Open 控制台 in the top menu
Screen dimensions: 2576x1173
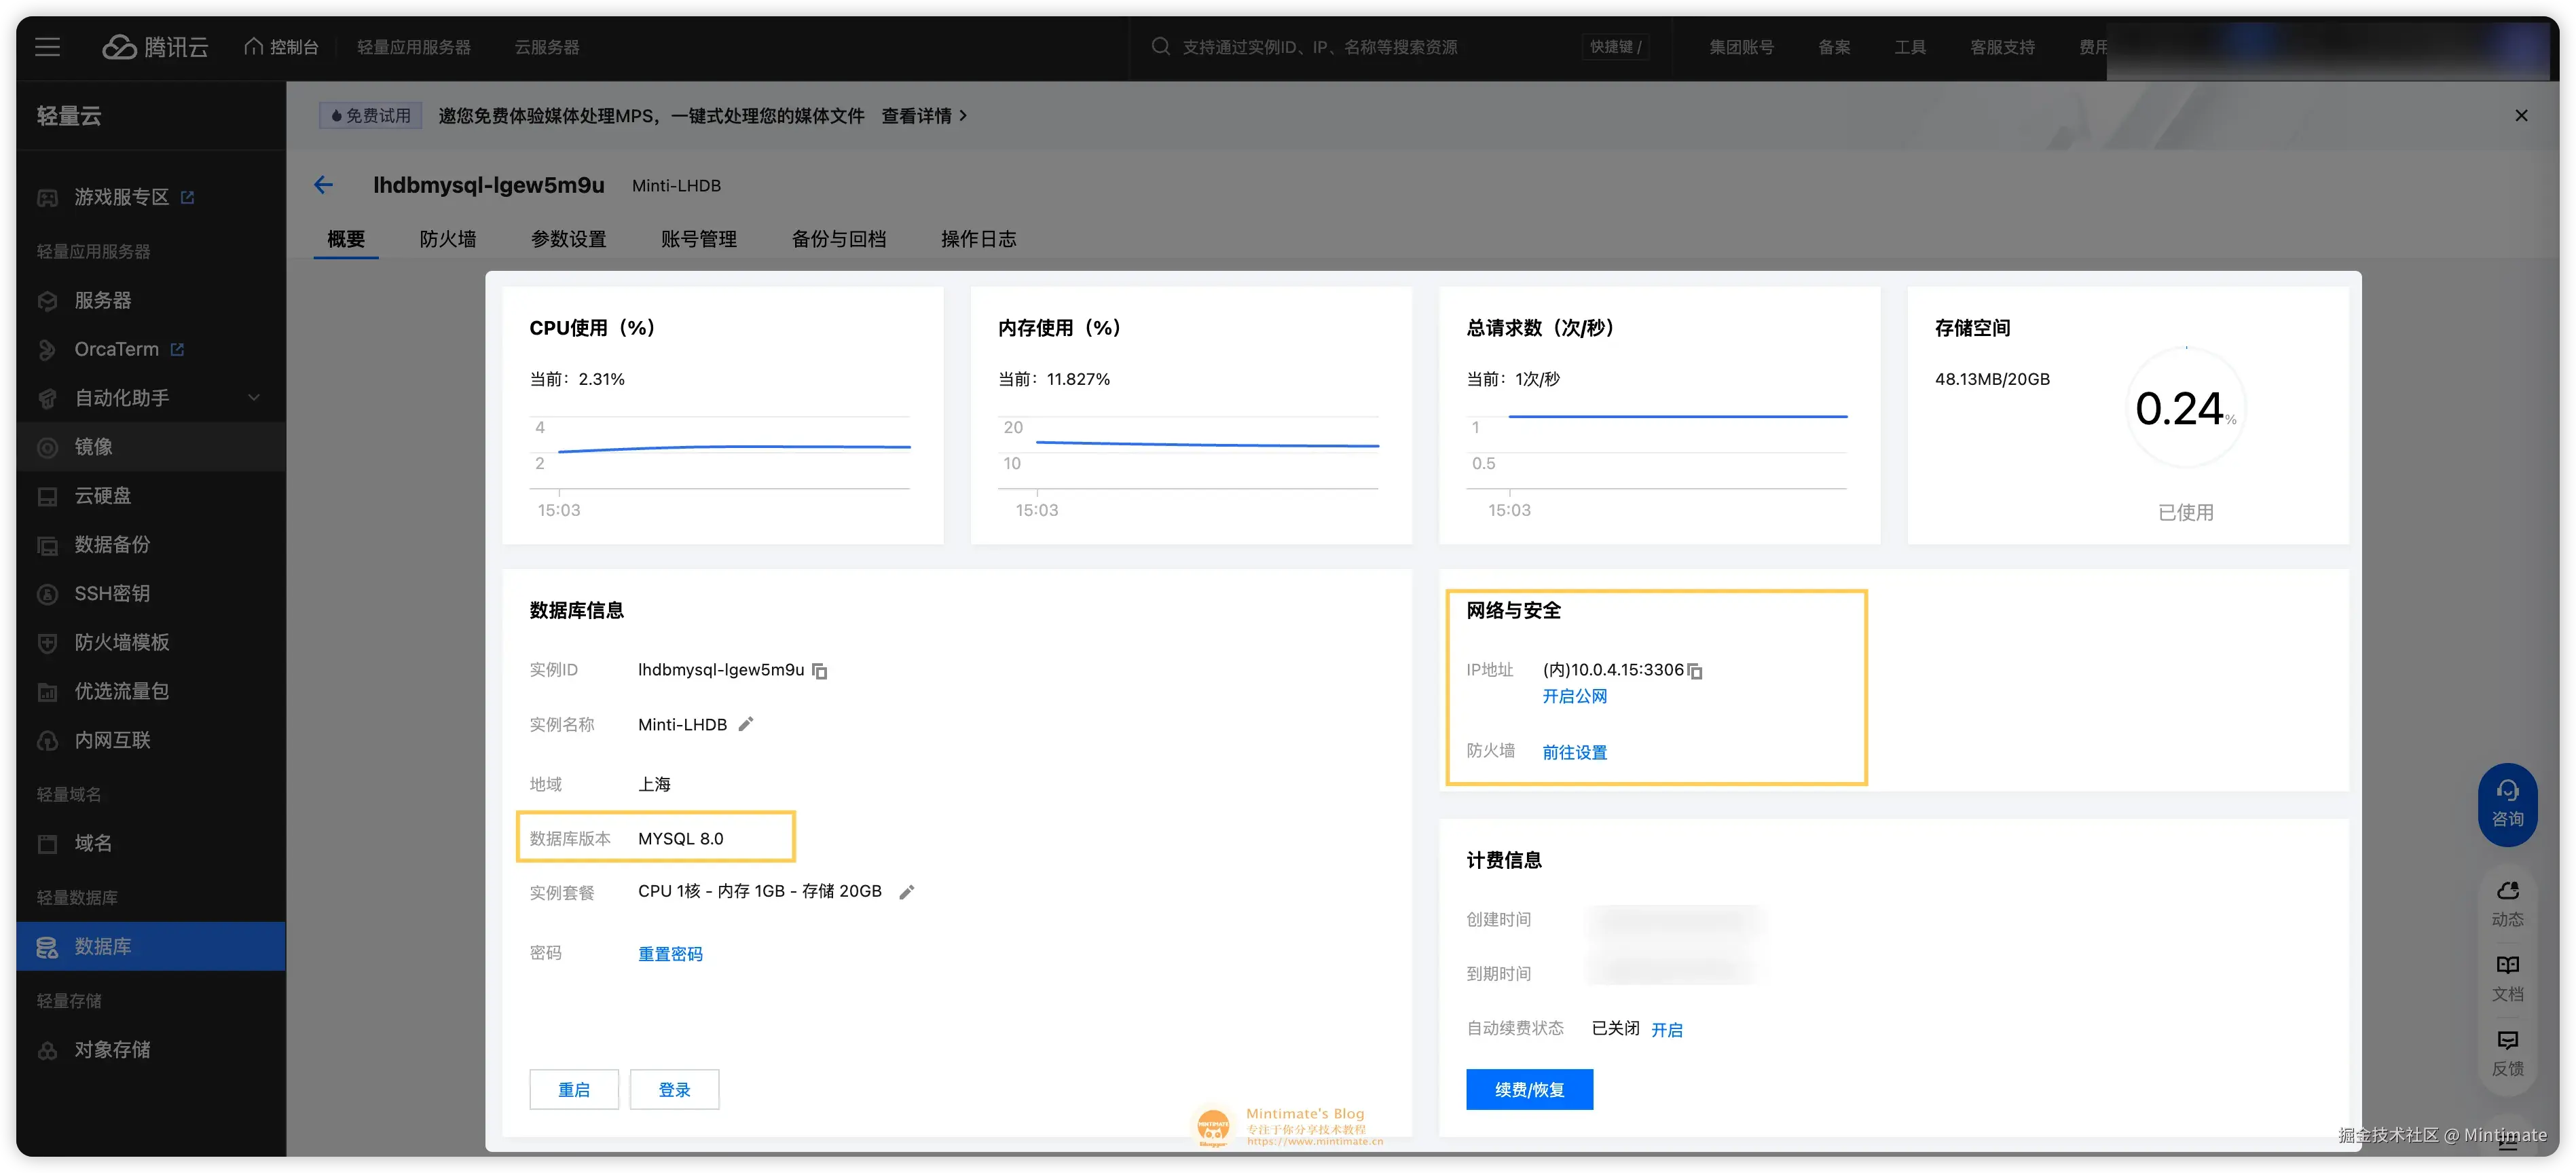tap(282, 46)
